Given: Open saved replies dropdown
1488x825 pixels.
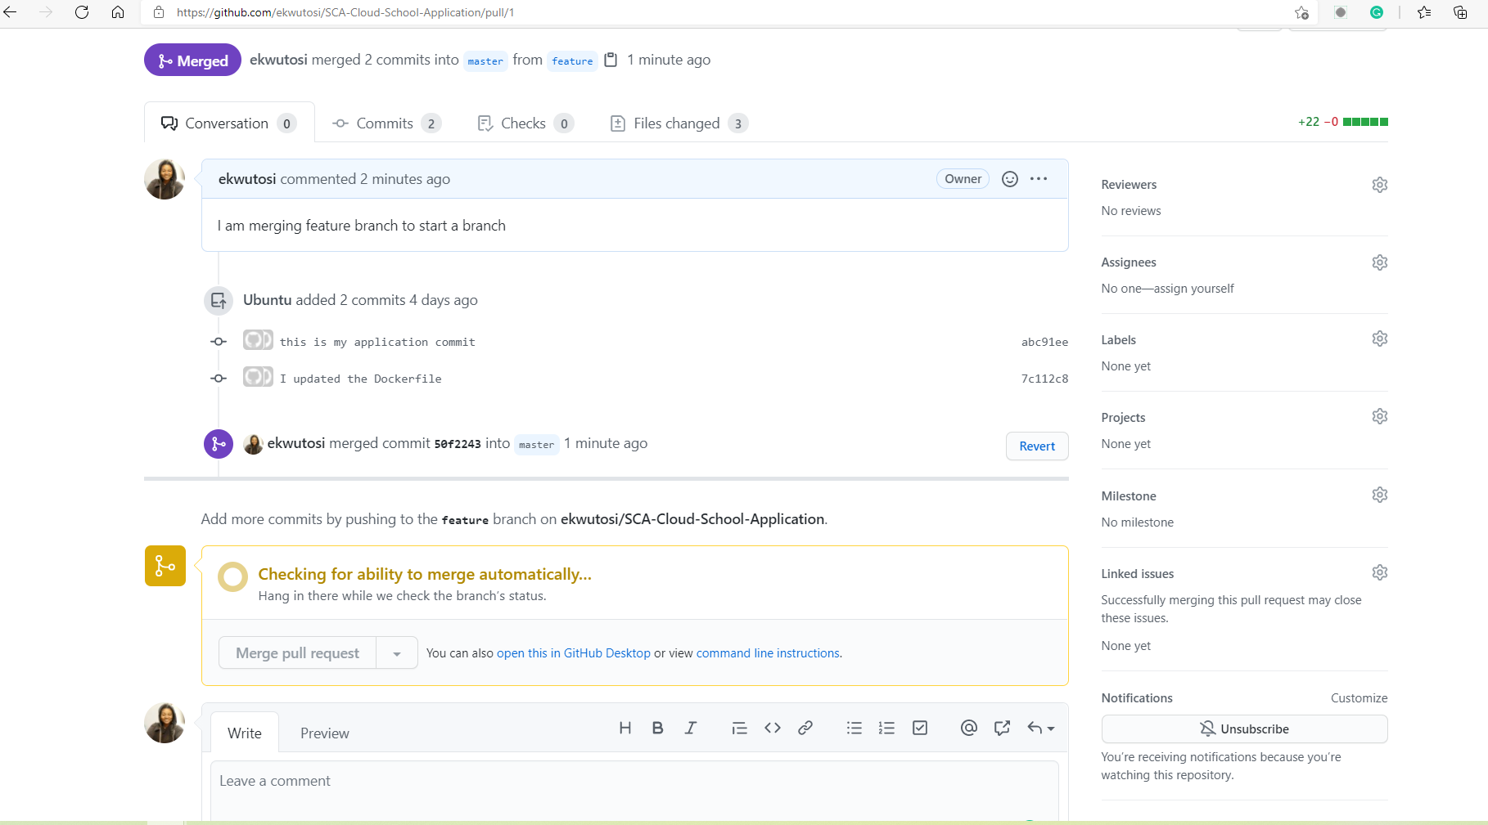Looking at the screenshot, I should pyautogui.click(x=1041, y=728).
